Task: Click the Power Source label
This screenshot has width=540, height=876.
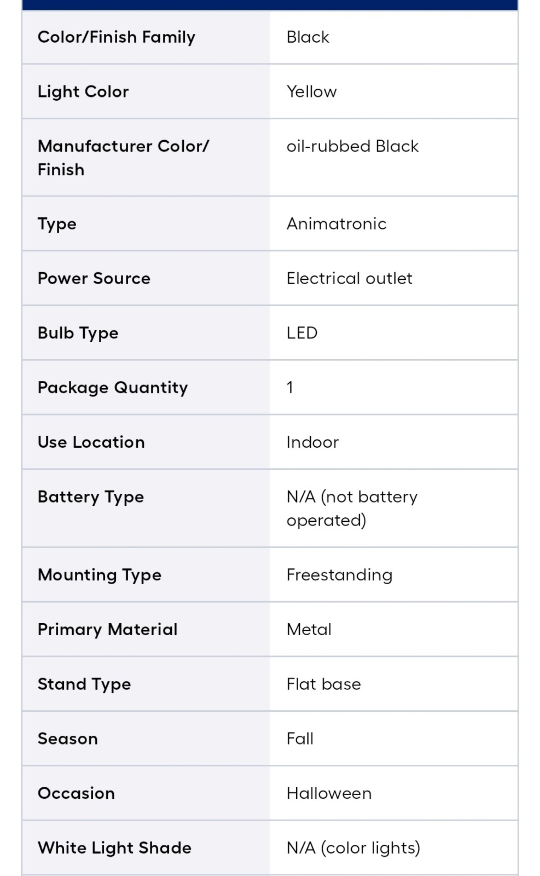Action: (x=94, y=278)
